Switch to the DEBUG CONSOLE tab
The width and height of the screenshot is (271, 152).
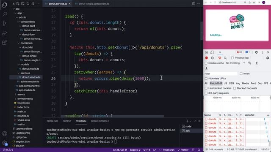(100, 121)
